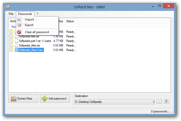
Task: Click the Size column header
Action: [61, 21]
